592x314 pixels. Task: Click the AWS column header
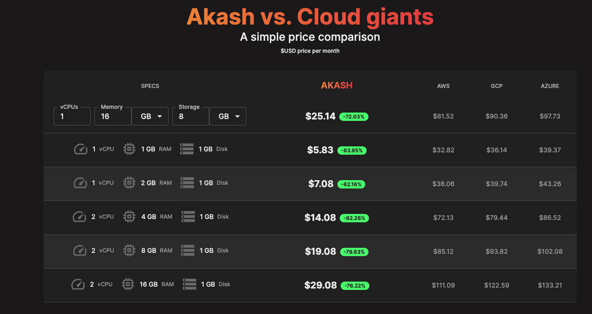pos(443,86)
